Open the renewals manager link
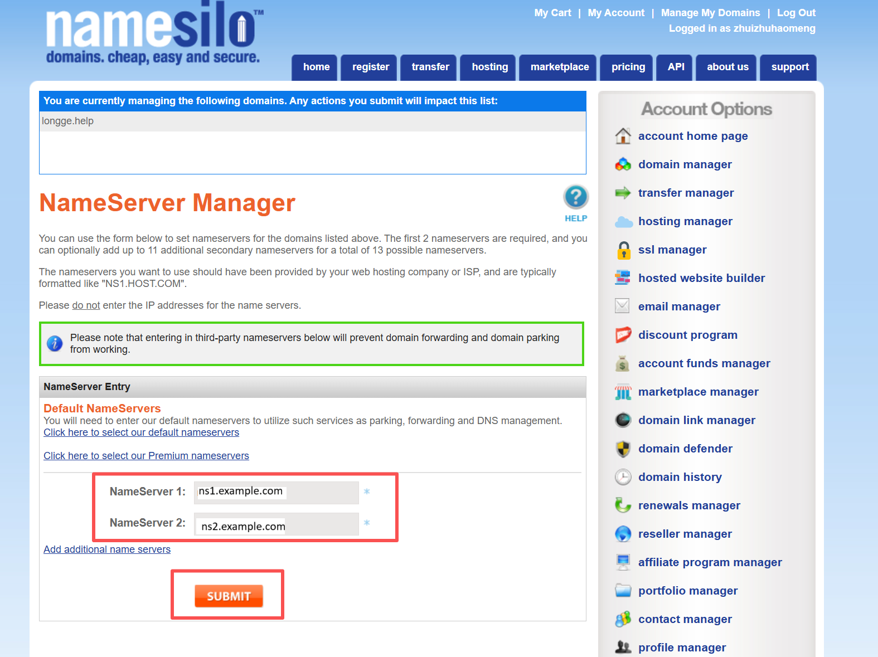Screen dimensions: 878x657 tap(689, 505)
